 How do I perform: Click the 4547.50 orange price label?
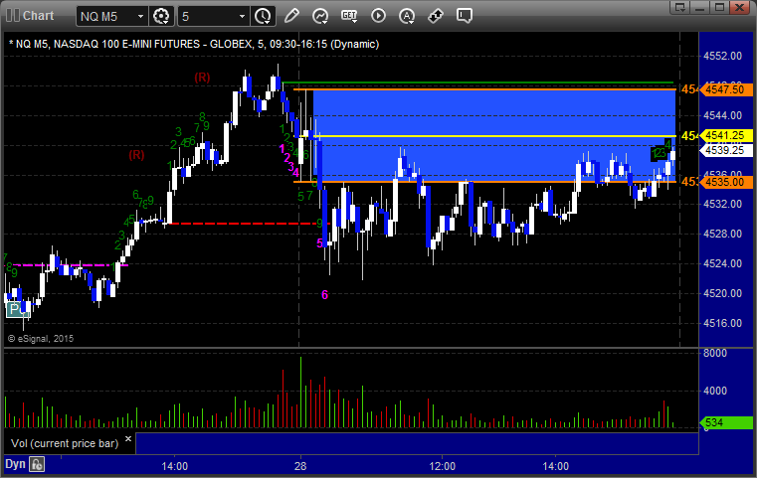726,89
